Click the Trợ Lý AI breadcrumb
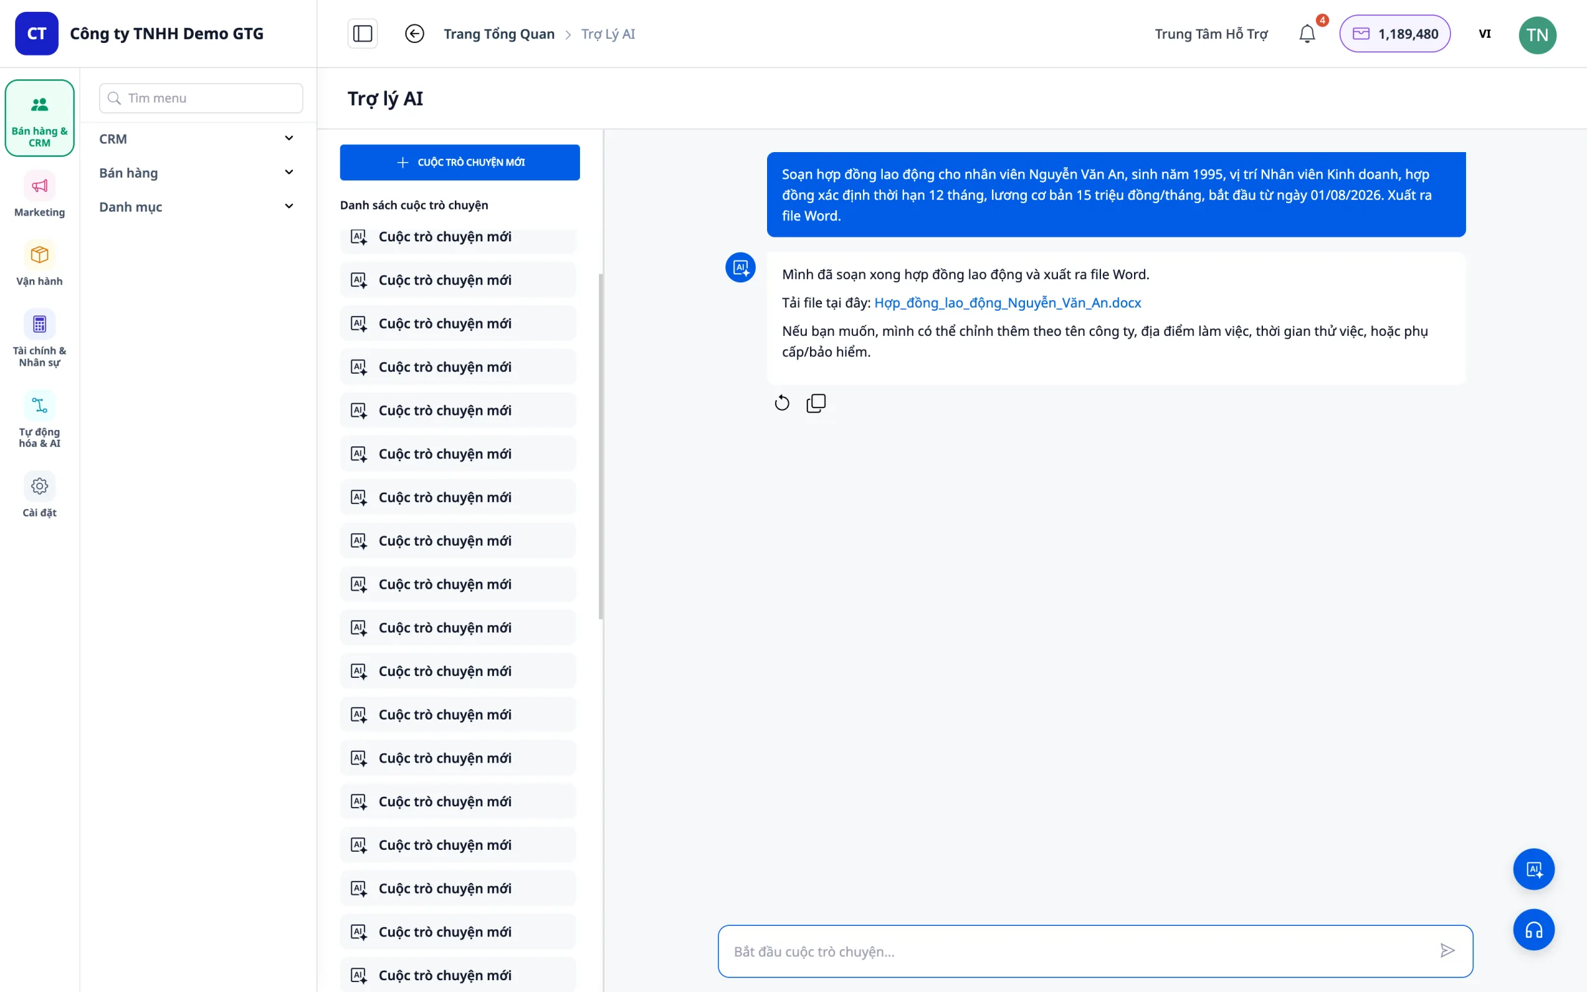This screenshot has width=1587, height=992. pos(608,34)
